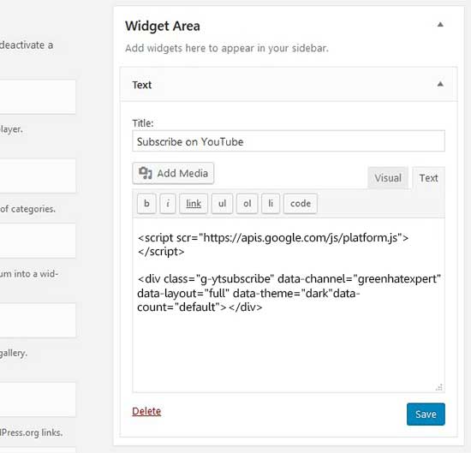Save the Text widget

click(426, 414)
